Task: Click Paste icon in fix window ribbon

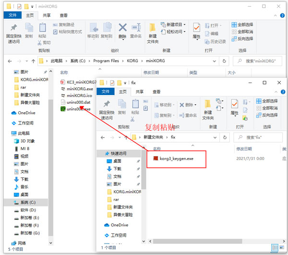Action: (135, 104)
